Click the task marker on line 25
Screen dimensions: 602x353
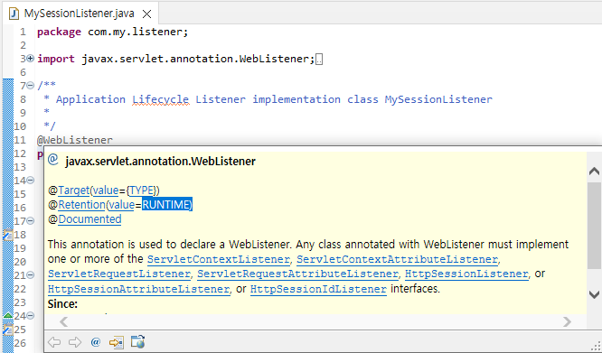8,330
